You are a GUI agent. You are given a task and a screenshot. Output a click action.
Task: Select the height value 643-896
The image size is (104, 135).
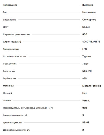coord(87,71)
